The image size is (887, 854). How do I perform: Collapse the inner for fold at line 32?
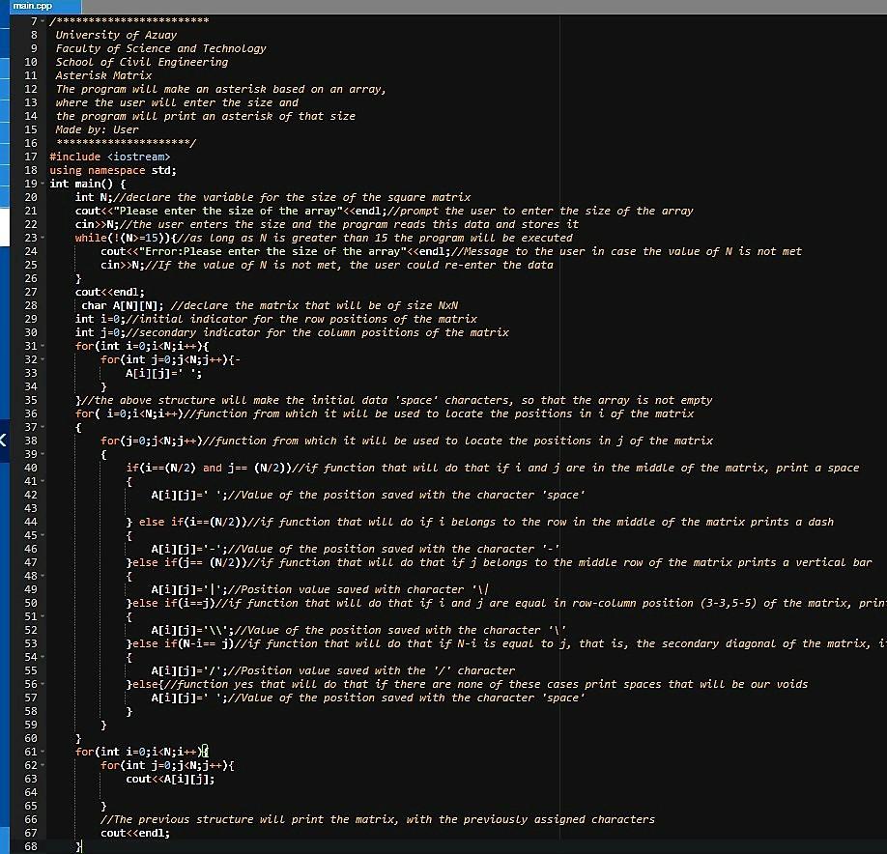click(x=43, y=359)
